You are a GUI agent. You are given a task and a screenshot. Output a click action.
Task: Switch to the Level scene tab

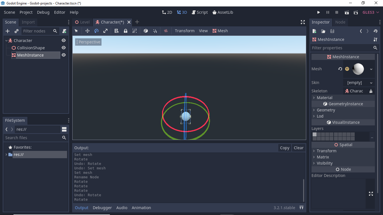coord(82,22)
